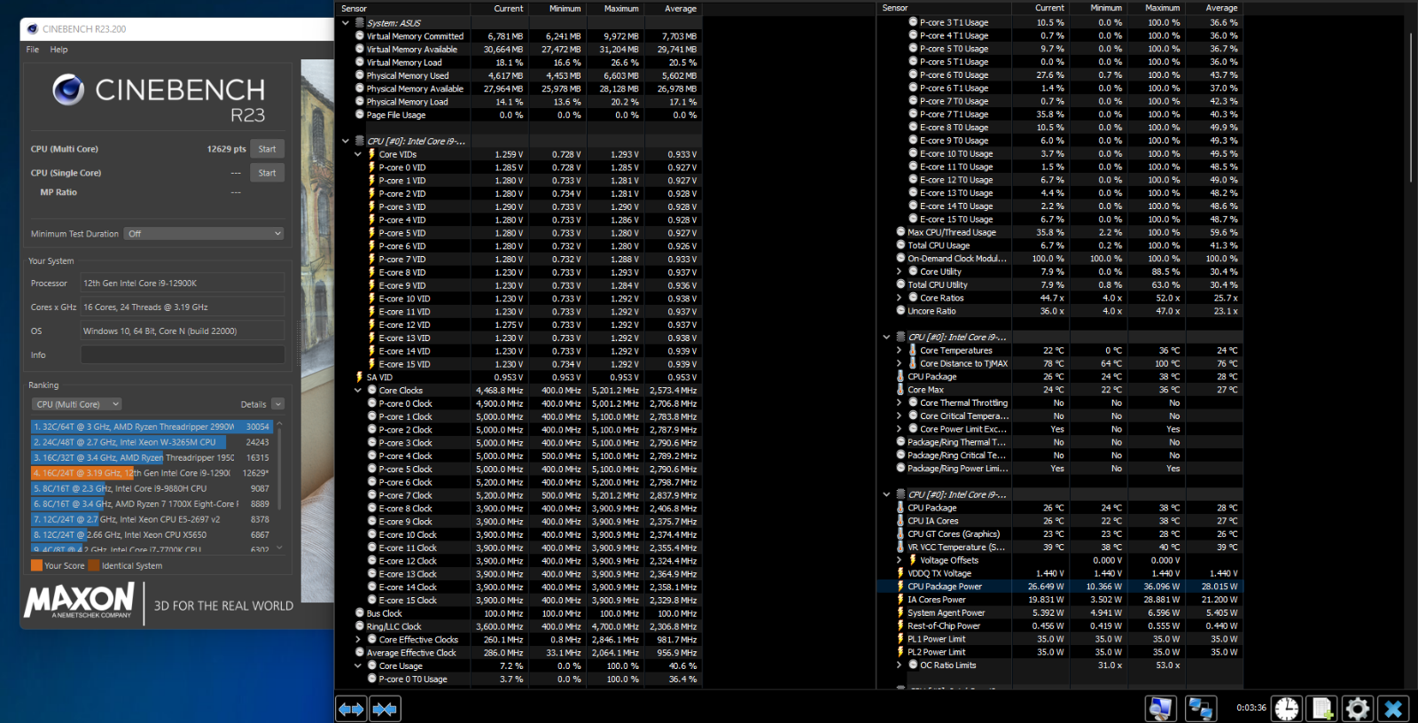
Task: Click the round icon beside Ring/LLC Clock
Action: click(x=360, y=626)
